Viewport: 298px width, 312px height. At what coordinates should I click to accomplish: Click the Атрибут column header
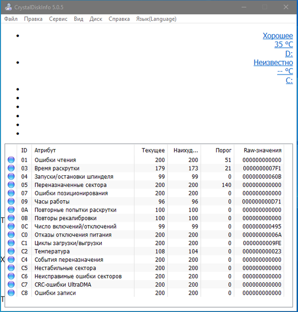coord(45,150)
